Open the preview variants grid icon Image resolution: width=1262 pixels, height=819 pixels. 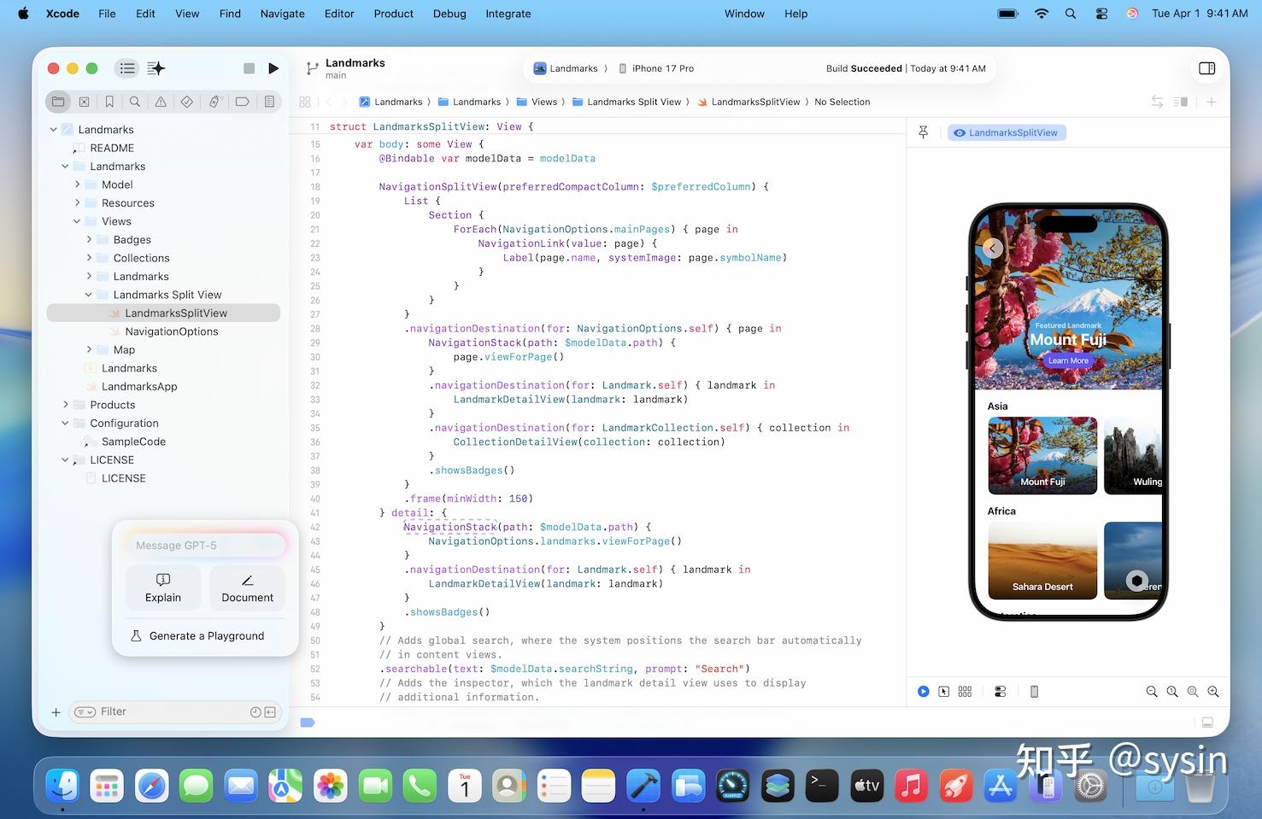[x=965, y=691]
